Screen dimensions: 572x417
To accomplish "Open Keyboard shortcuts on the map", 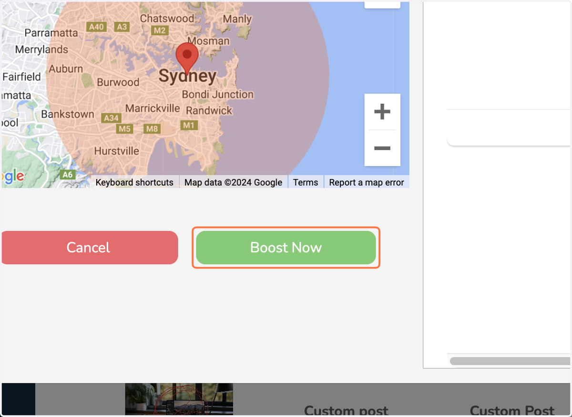I will [x=134, y=182].
